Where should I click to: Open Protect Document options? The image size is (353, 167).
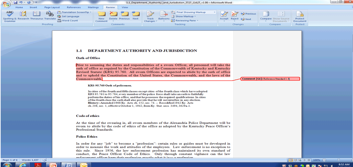[x=300, y=15]
